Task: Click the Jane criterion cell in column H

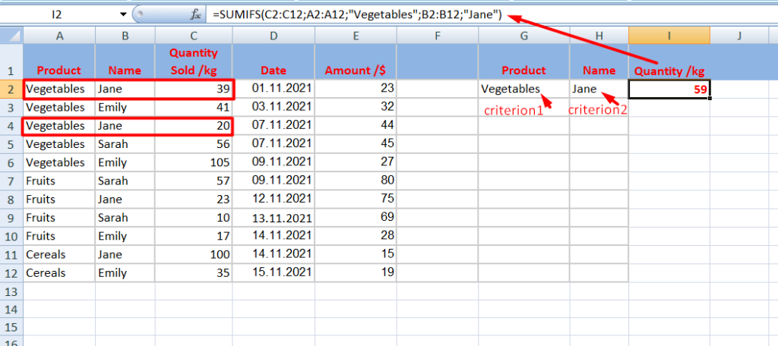Action: click(599, 90)
